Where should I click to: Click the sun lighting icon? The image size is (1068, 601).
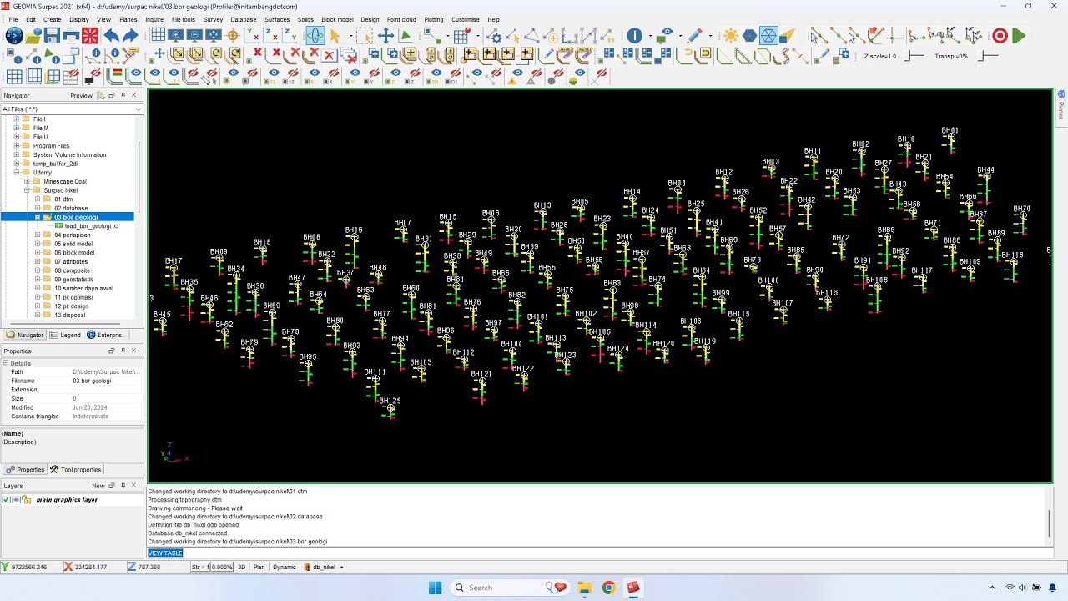(x=731, y=36)
